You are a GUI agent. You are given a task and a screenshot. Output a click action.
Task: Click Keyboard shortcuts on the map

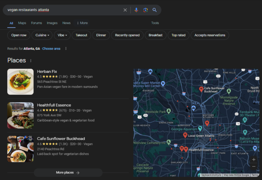tap(211, 175)
